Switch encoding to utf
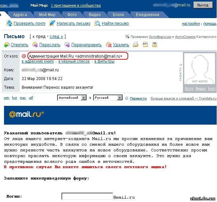Viewport: 217px width, 202px height. click(x=31, y=98)
